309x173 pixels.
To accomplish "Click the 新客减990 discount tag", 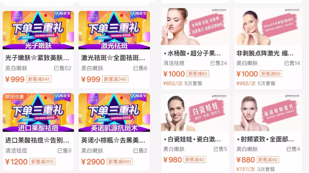I will click(x=120, y=162).
